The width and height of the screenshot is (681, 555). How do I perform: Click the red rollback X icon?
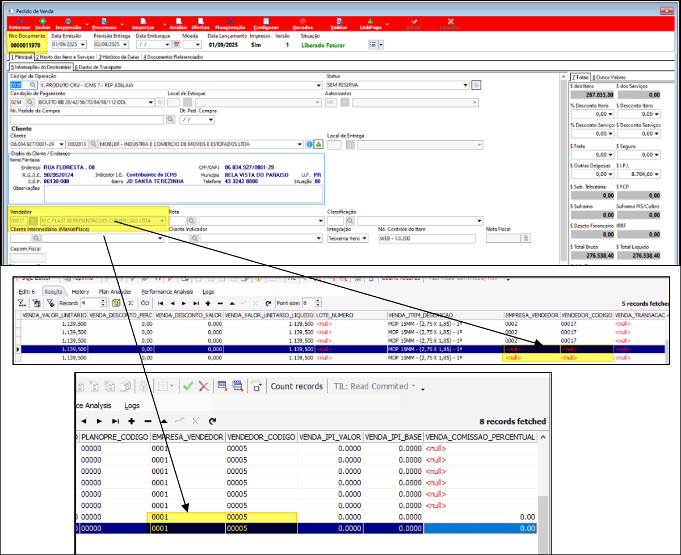pyautogui.click(x=203, y=386)
